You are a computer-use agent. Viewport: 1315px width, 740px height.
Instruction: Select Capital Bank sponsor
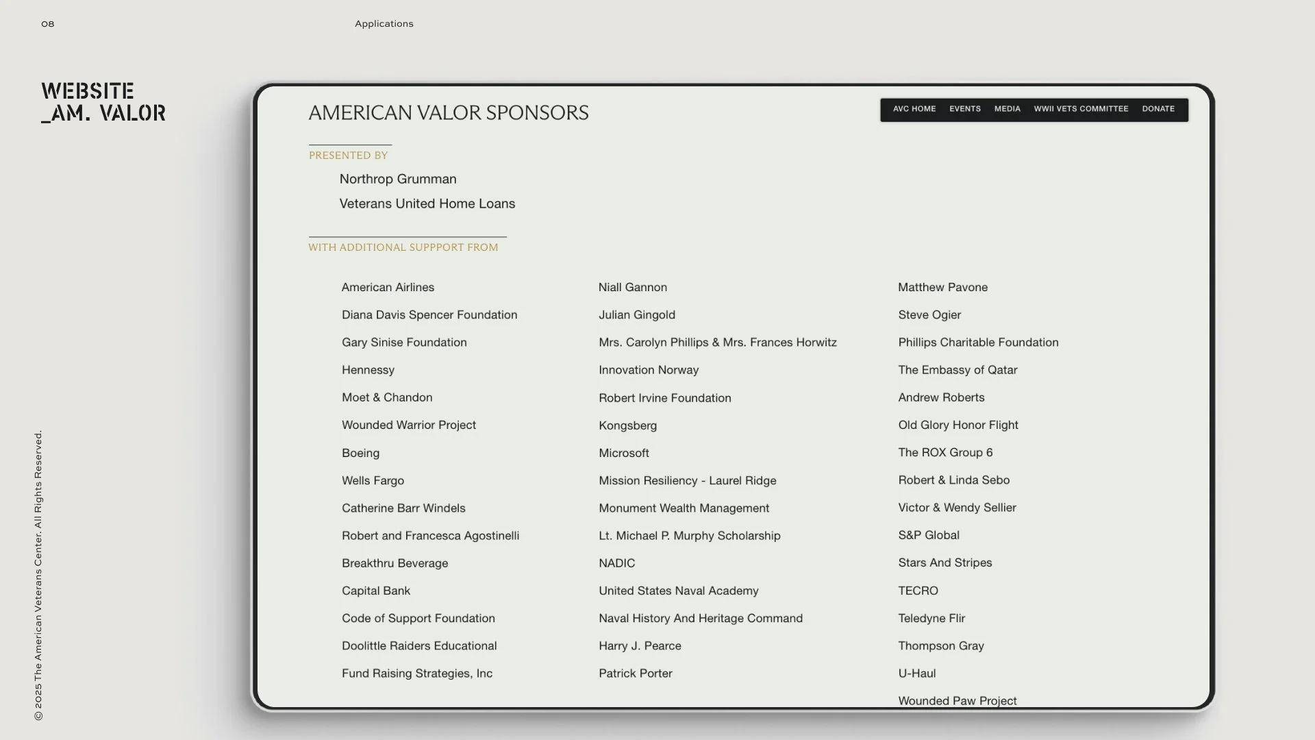click(376, 591)
